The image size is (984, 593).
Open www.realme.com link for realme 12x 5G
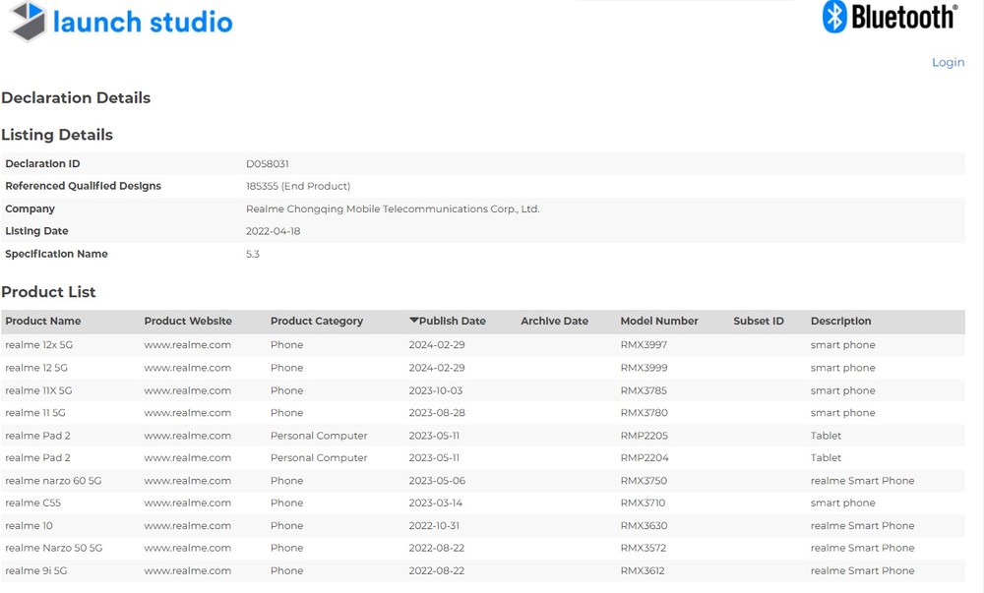pos(188,345)
